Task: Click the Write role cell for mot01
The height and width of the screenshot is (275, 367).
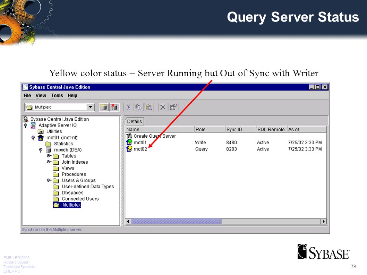Action: point(200,143)
